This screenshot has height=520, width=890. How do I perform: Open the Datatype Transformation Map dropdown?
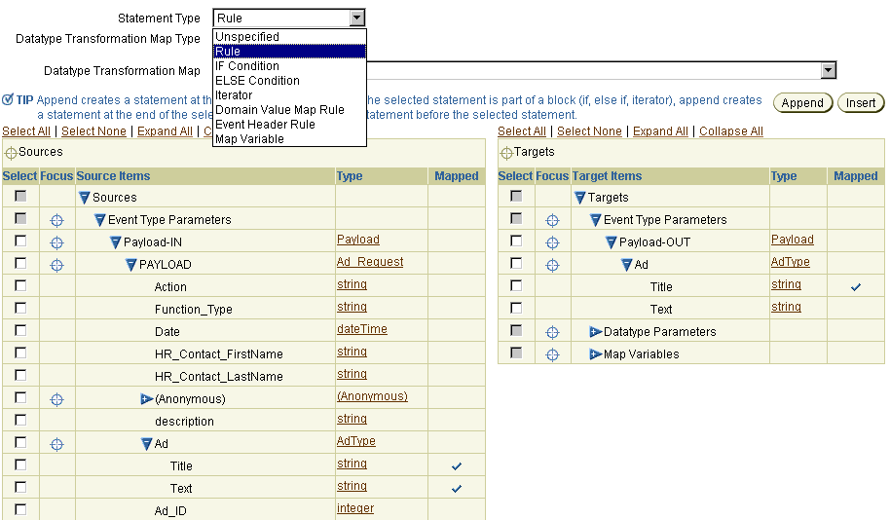[828, 70]
